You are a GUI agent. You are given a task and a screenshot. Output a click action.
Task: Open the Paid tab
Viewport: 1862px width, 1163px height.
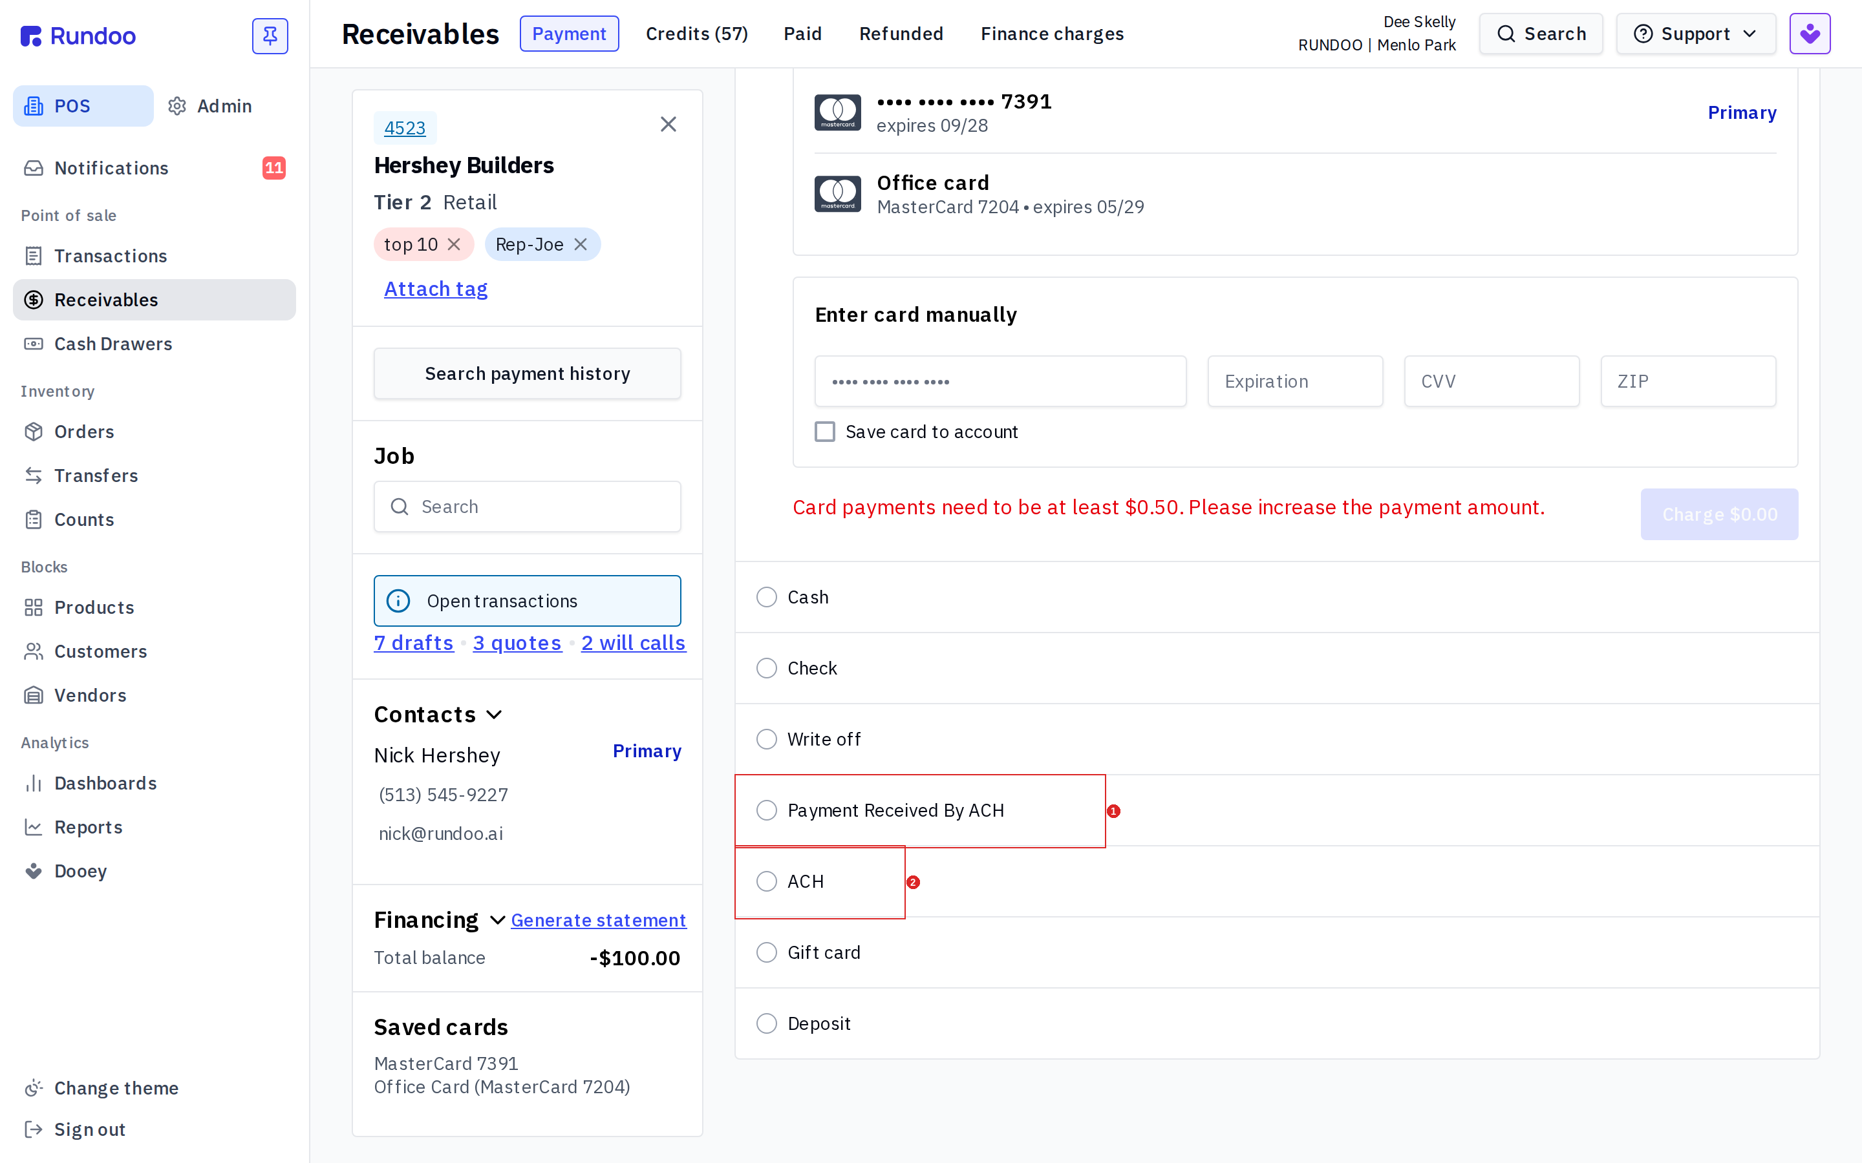(802, 34)
